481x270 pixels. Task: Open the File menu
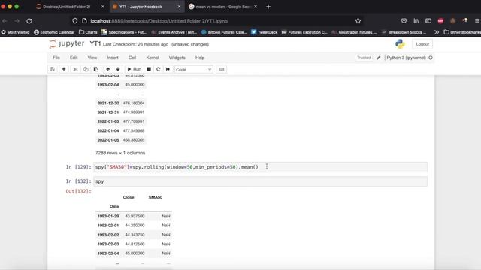coord(56,58)
